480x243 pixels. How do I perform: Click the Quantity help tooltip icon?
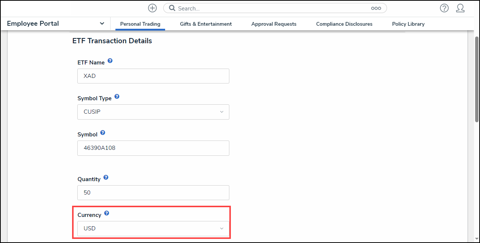pyautogui.click(x=106, y=177)
